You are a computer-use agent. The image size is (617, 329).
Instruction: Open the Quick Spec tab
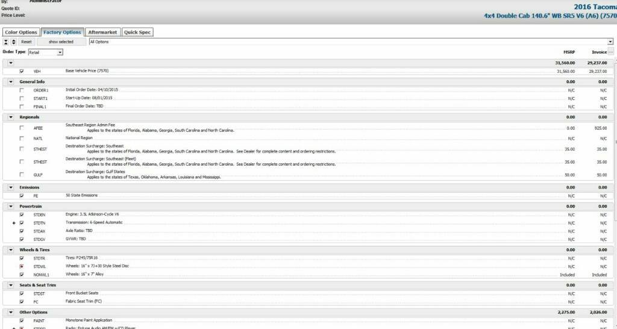coord(137,33)
